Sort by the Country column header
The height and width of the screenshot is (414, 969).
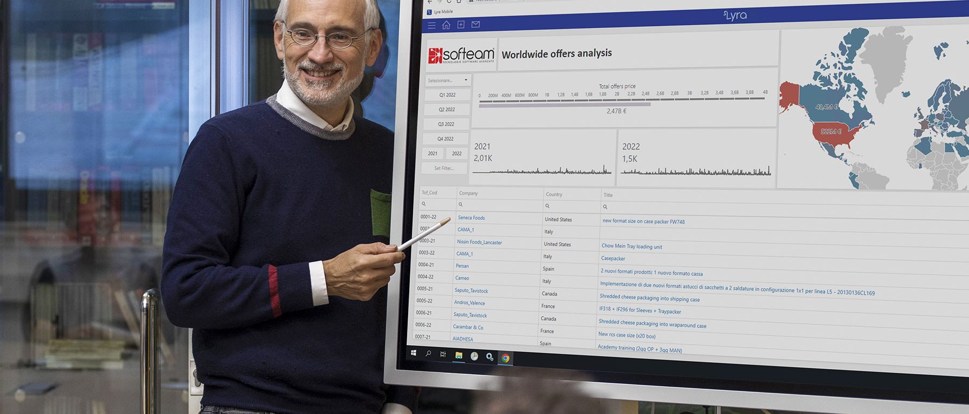tap(554, 194)
